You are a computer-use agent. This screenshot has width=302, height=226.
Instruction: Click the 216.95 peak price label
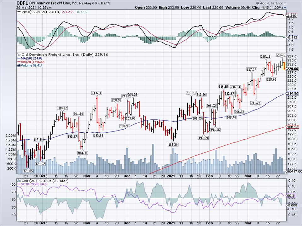pos(223,87)
